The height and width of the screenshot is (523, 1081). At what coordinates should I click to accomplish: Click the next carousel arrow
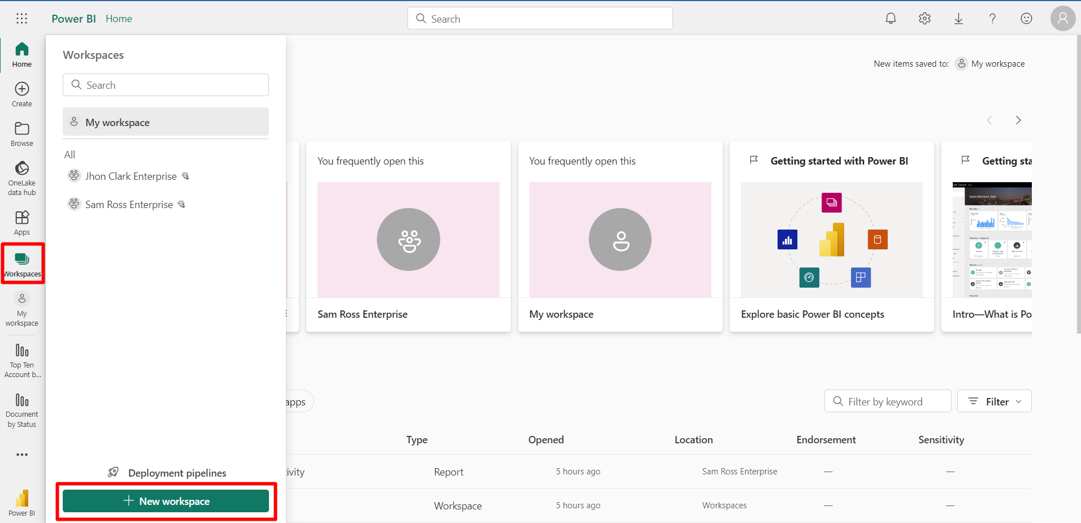click(1018, 120)
